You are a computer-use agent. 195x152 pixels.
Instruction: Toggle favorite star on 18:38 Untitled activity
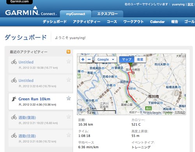coord(69,61)
